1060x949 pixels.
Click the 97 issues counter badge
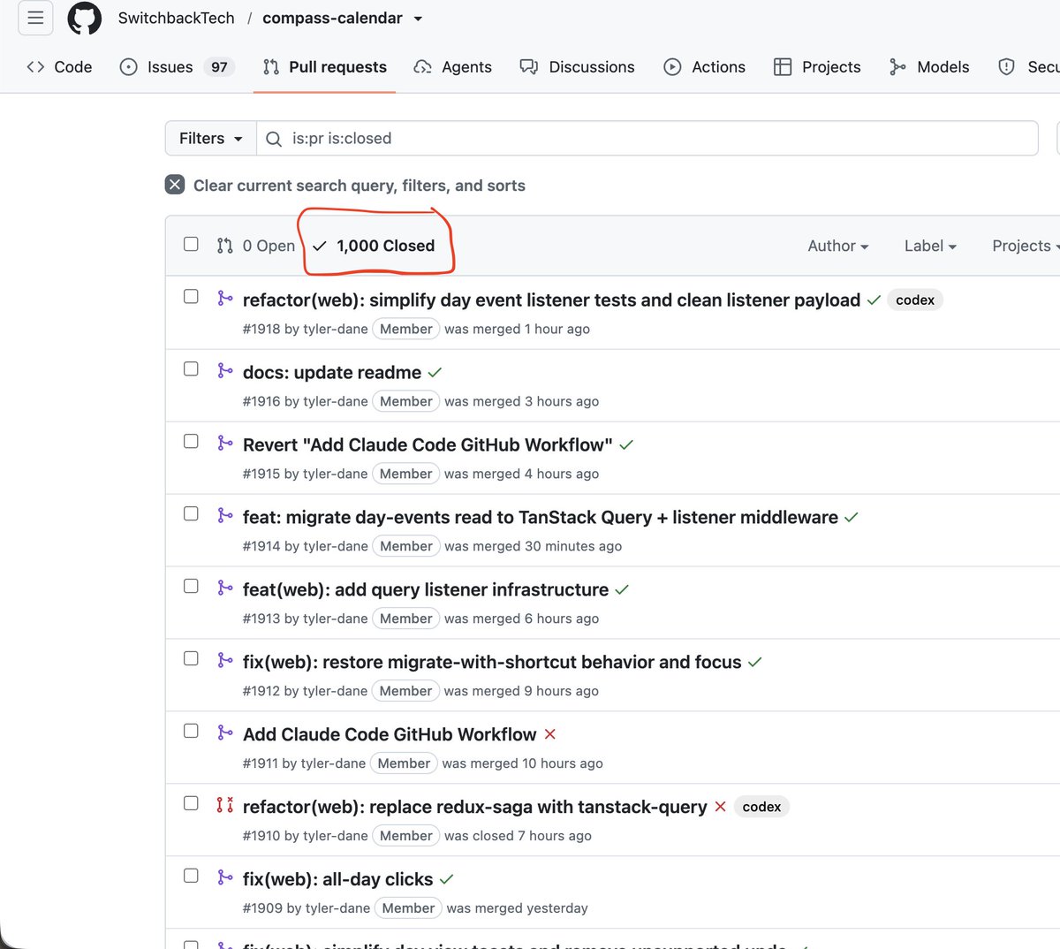coord(219,67)
